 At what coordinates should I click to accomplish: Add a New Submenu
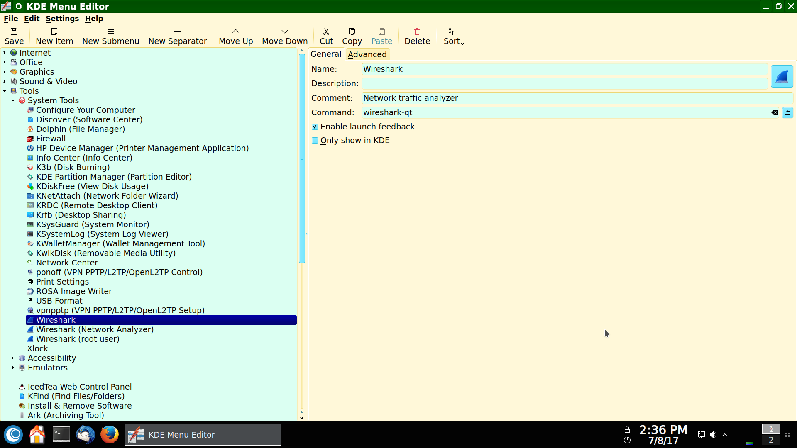pos(110,36)
